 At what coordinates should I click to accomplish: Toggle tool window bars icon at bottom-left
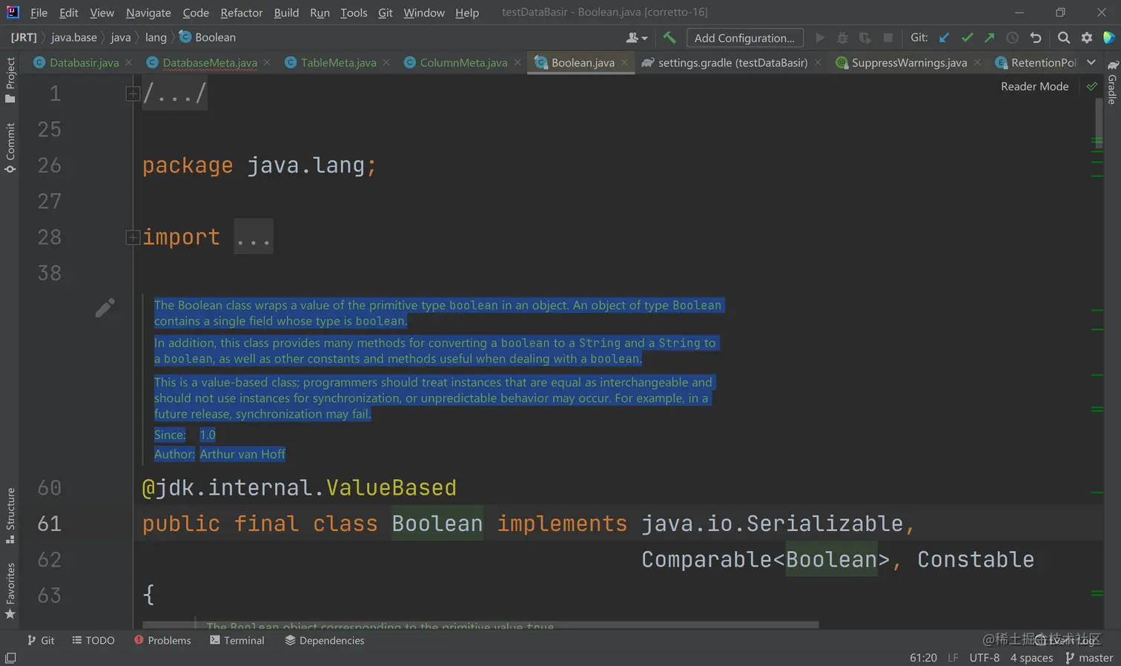coord(10,659)
